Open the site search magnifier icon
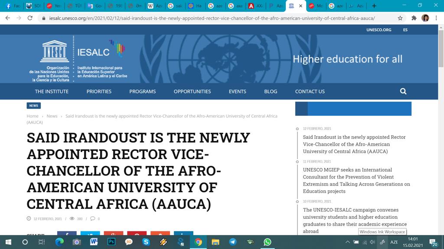Viewport: 444px width, 249px height. coord(403,91)
